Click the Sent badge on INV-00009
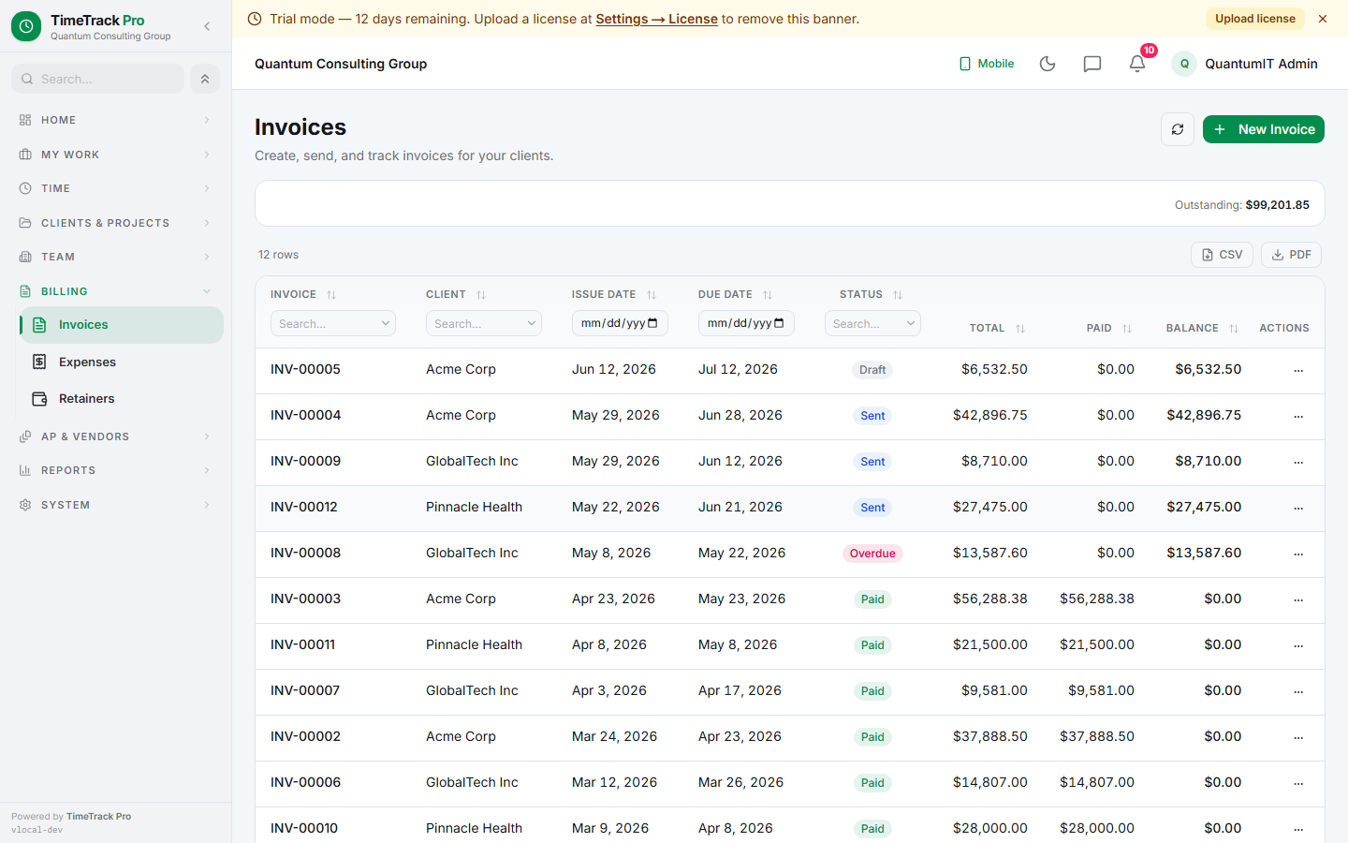This screenshot has height=843, width=1348. [872, 462]
